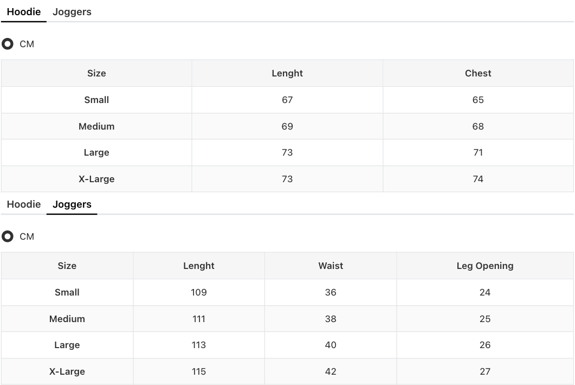Screen dimensions: 575x385
Task: Click the Medium chest value 68
Action: tap(478, 126)
